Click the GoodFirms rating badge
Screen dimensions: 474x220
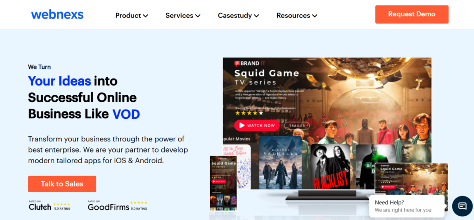point(118,206)
